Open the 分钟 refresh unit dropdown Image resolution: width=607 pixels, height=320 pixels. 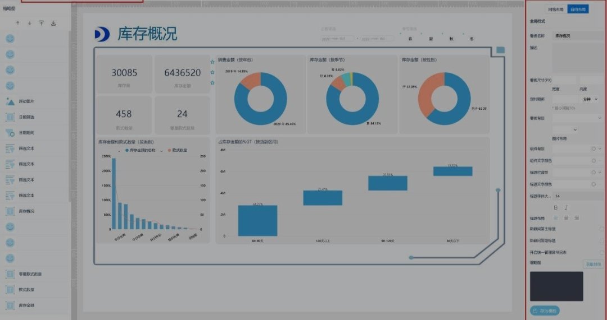click(x=590, y=99)
